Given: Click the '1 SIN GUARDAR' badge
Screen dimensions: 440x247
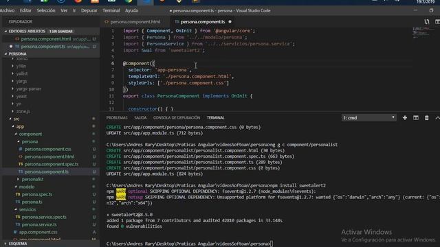Looking at the screenshot, I should point(61,32).
